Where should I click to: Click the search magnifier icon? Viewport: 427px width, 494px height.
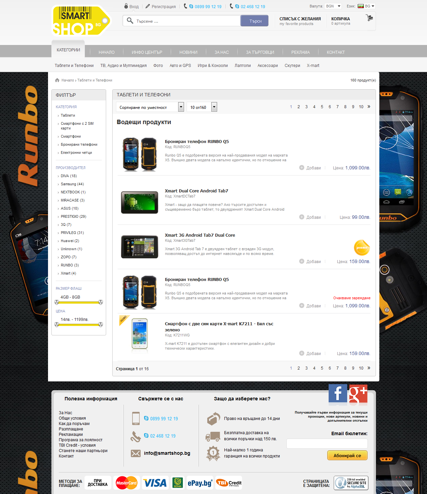point(130,21)
